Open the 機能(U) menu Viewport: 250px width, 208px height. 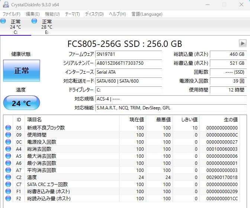(52, 14)
